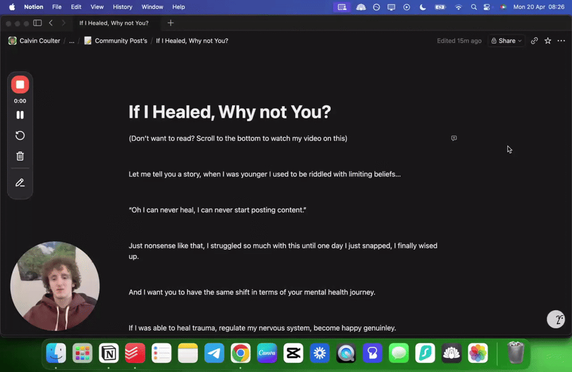Image resolution: width=572 pixels, height=372 pixels.
Task: Open the page options menu with three dots
Action: pyautogui.click(x=561, y=40)
